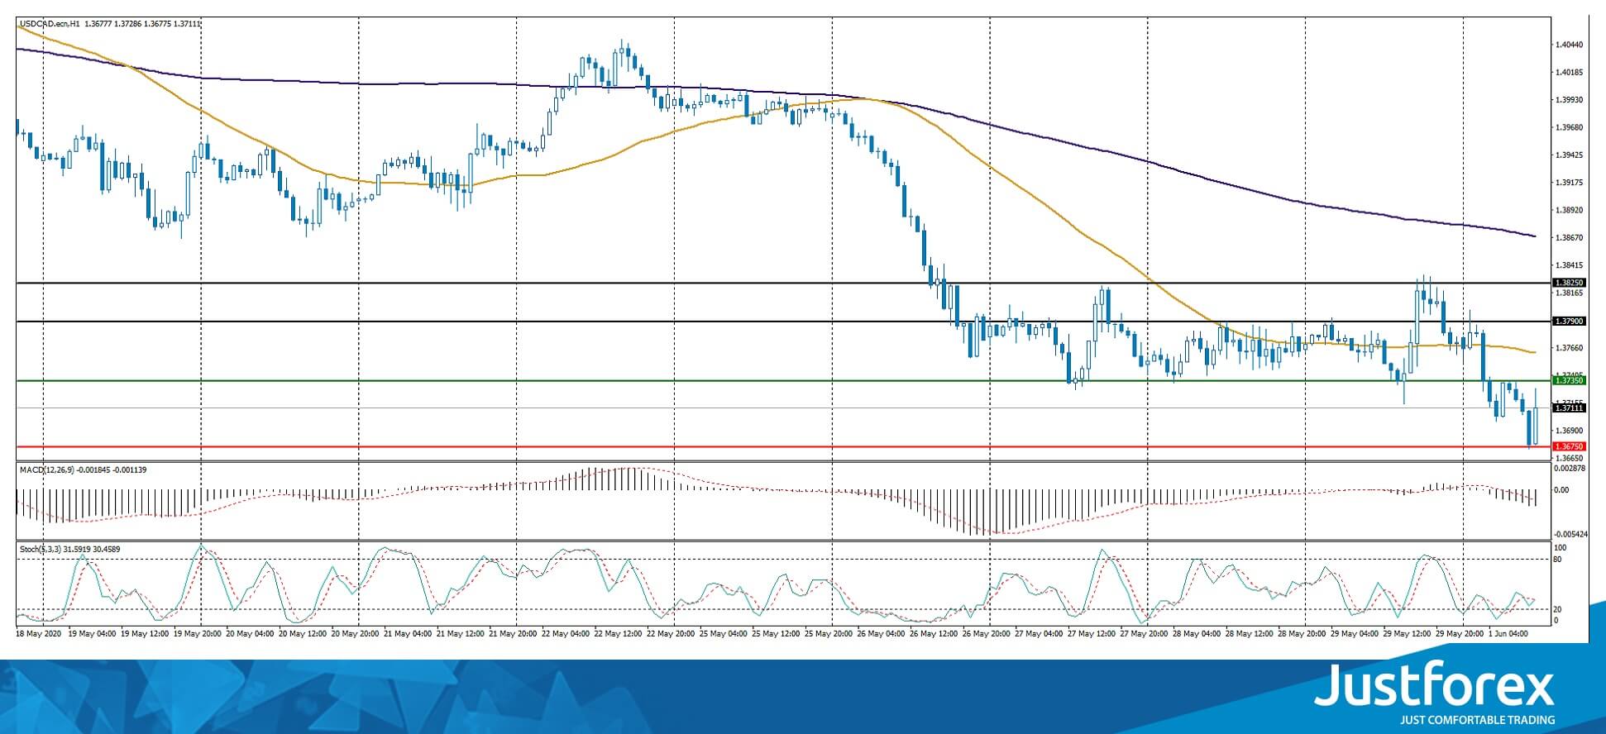
Task: Click the 1.39175 price axis label
Action: click(x=1570, y=183)
